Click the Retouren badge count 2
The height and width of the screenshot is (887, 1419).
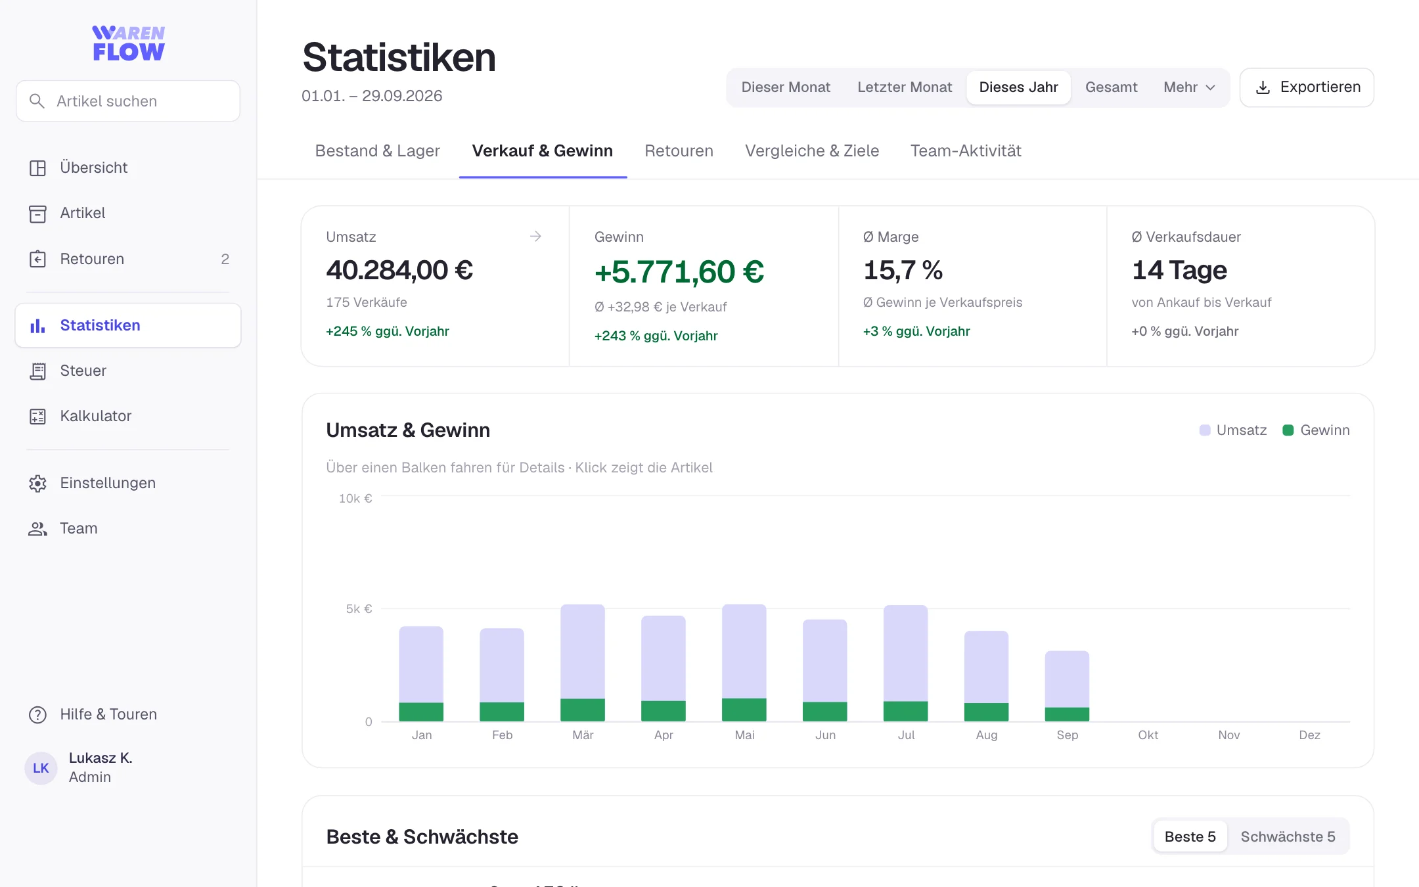click(225, 259)
